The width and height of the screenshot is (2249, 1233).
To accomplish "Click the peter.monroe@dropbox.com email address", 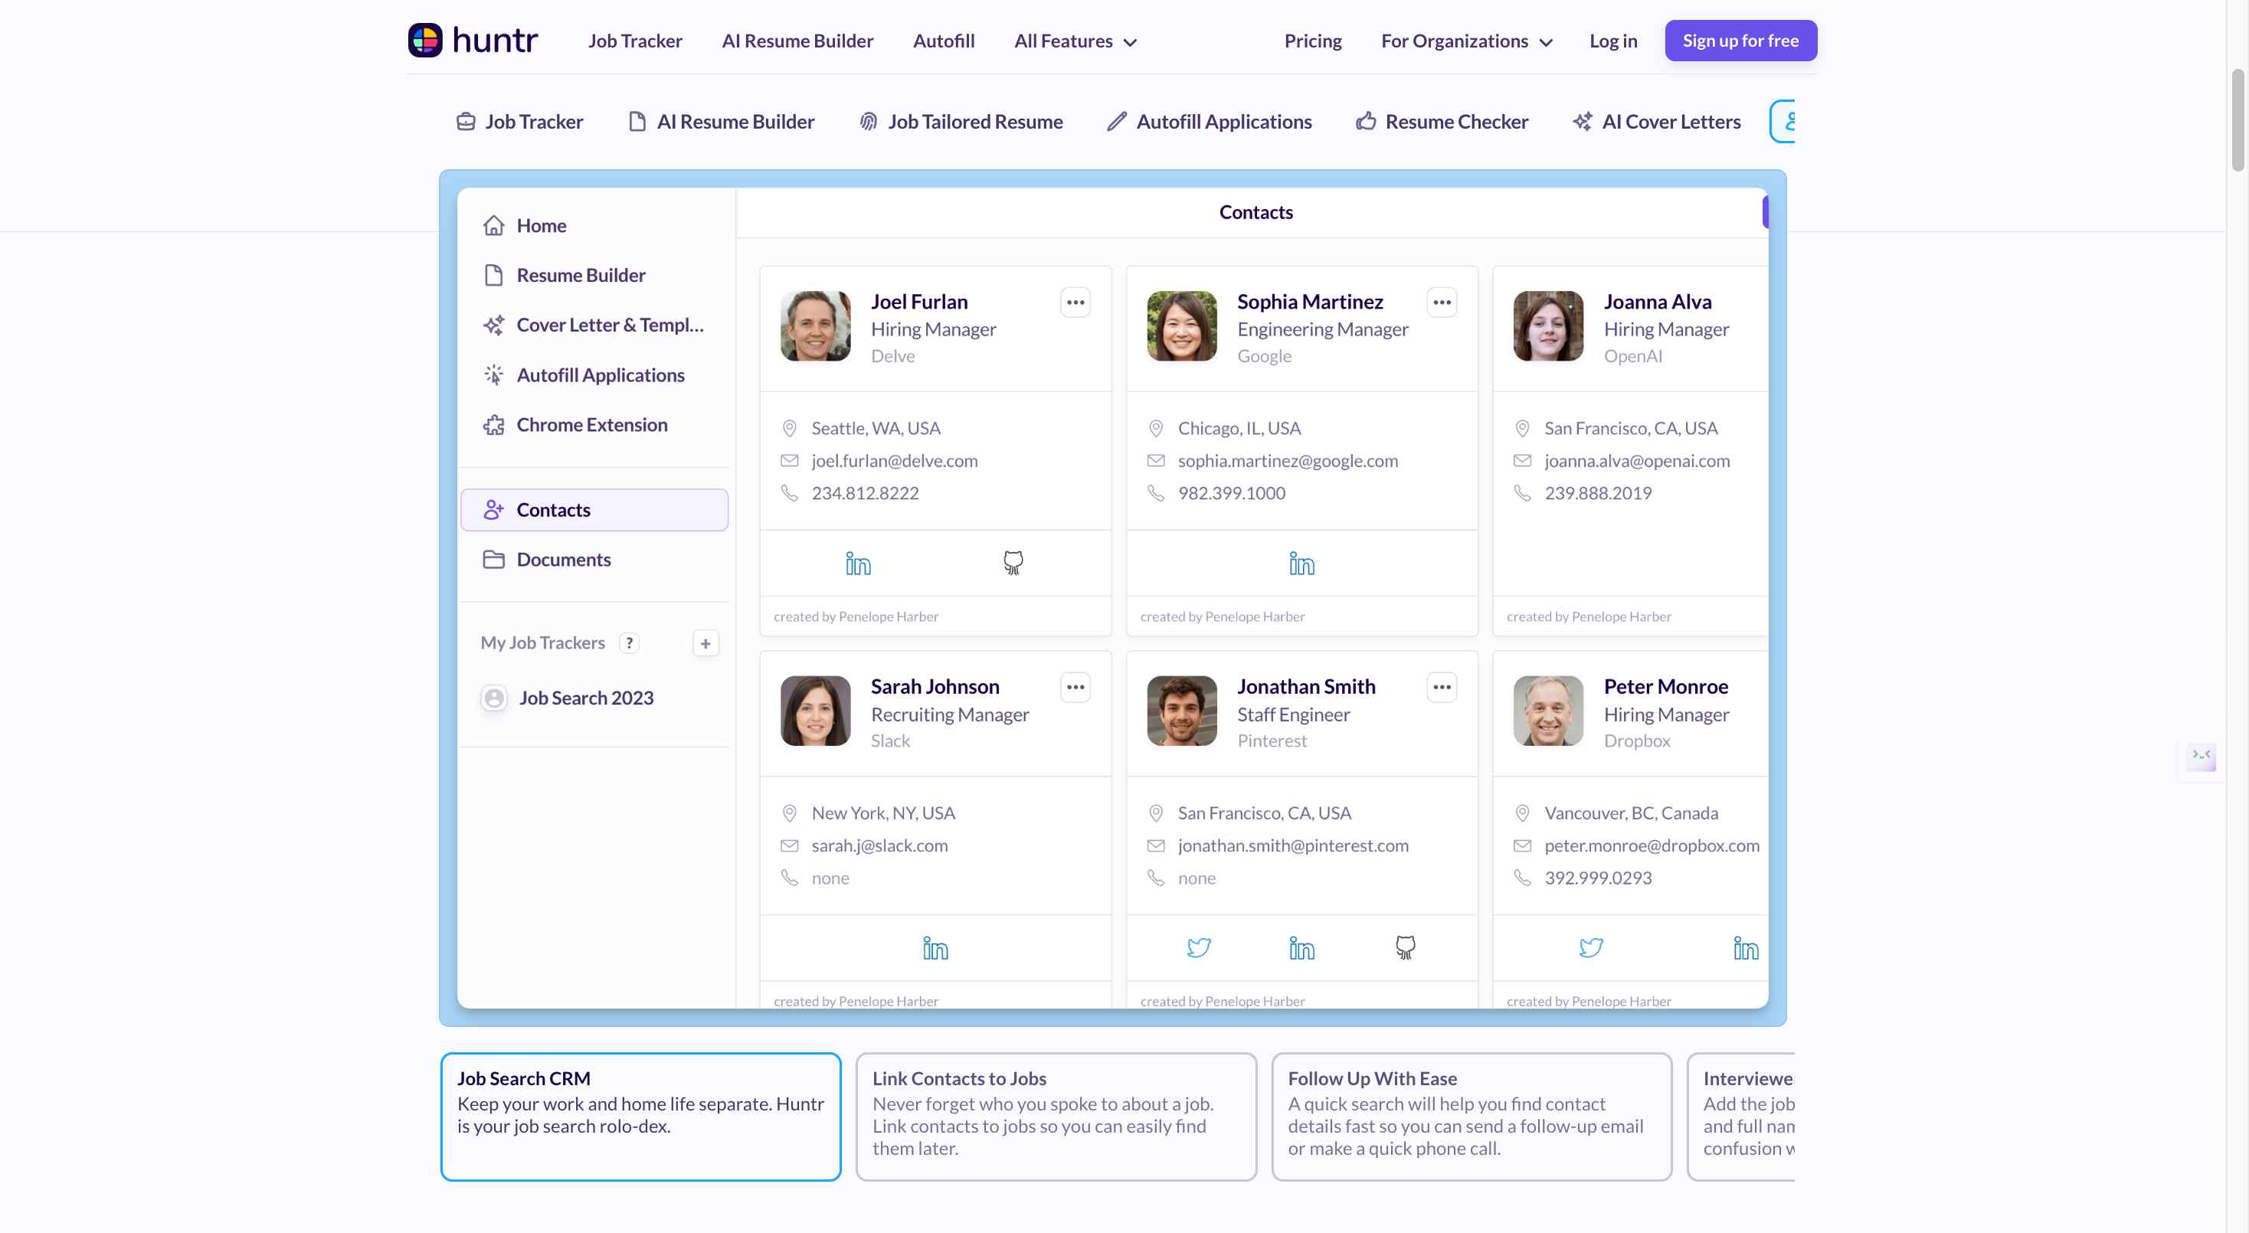I will point(1652,845).
